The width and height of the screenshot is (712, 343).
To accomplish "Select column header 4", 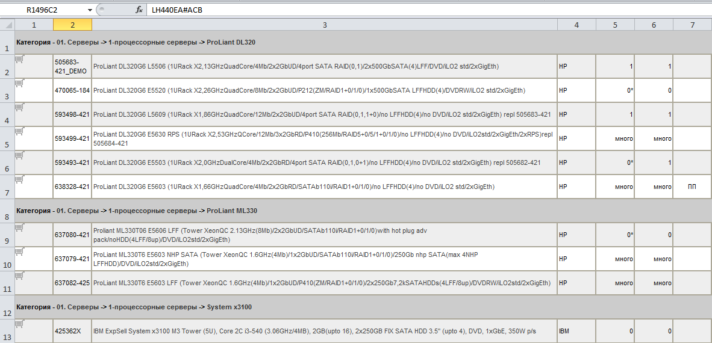I will (576, 25).
